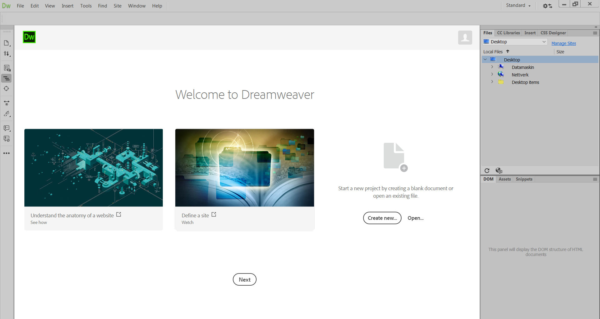Switch to the Insert panel tab
This screenshot has height=319, width=600.
point(530,33)
